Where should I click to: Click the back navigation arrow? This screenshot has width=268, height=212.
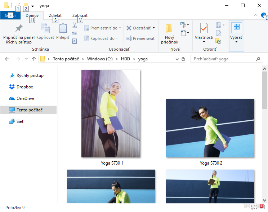click(8, 59)
